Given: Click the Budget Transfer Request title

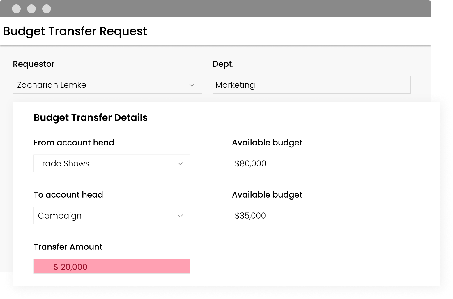Looking at the screenshot, I should (75, 31).
